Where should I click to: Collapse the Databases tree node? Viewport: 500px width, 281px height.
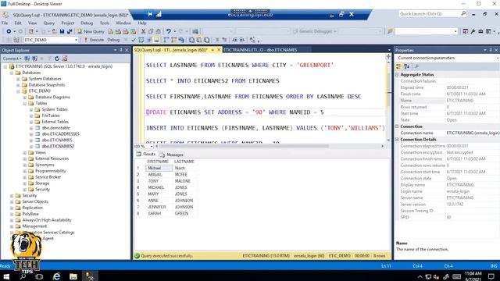pos(12,73)
